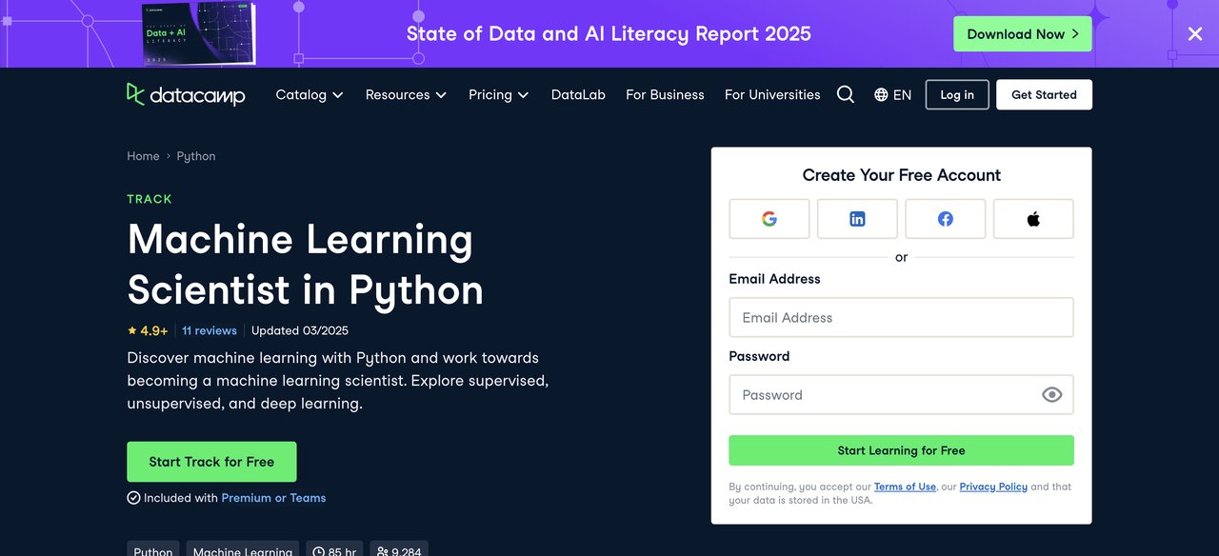
Task: Open the Terms of Use link
Action: tap(905, 486)
